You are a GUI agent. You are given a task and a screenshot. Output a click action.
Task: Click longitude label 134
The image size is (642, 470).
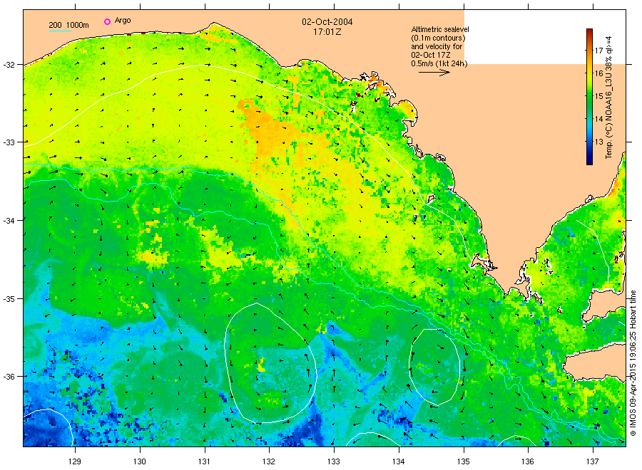tap(398, 462)
